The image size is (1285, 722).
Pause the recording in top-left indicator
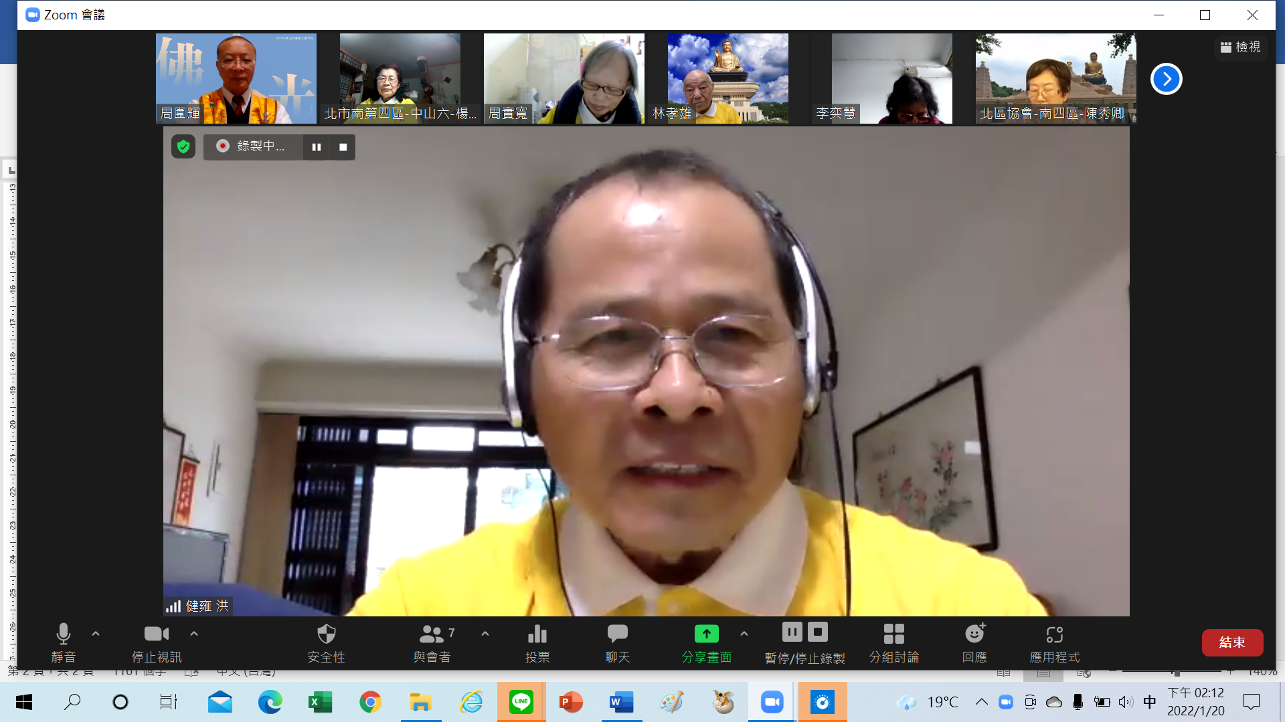pyautogui.click(x=317, y=147)
